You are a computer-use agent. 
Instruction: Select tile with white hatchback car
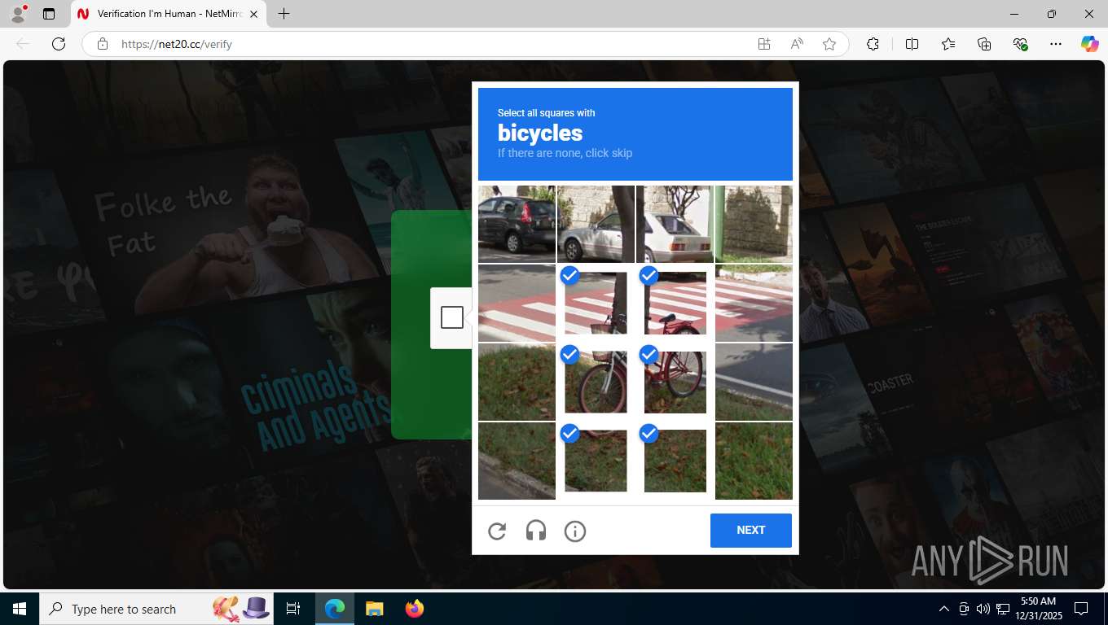point(675,224)
